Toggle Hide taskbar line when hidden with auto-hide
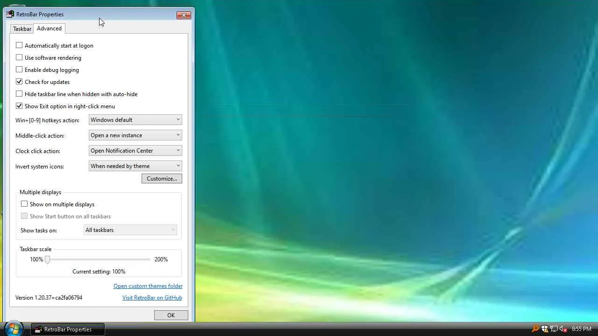This screenshot has height=336, width=598. [19, 94]
